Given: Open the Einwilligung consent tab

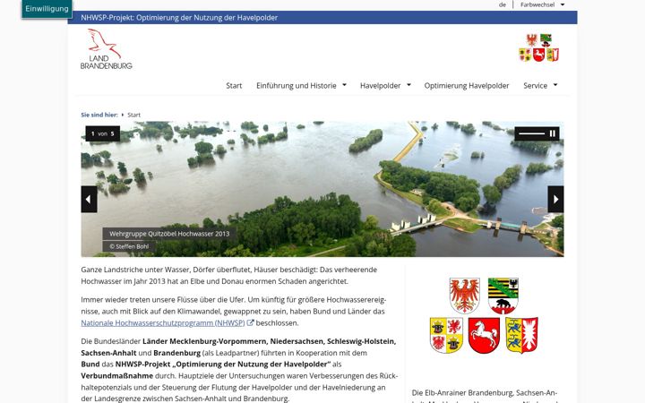Looking at the screenshot, I should click(47, 9).
